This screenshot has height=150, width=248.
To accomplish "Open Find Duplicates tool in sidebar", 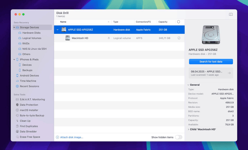I will pos(29,126).
